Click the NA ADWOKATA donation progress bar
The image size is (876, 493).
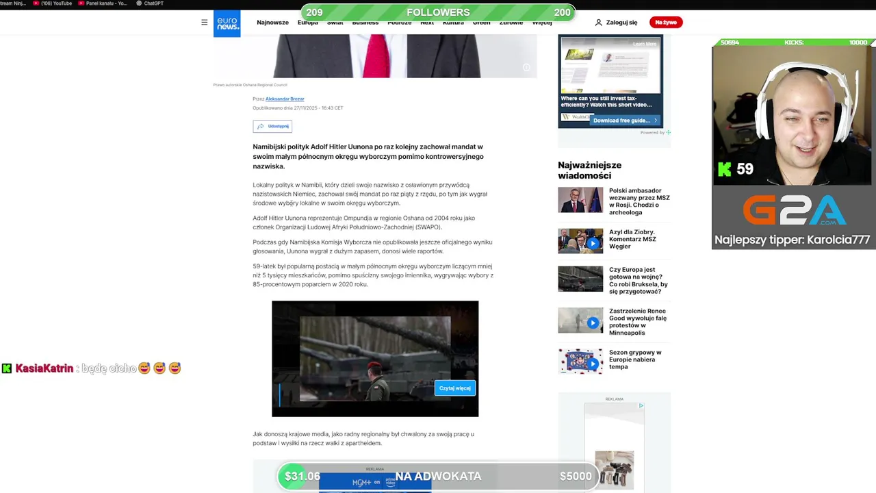[438, 477]
